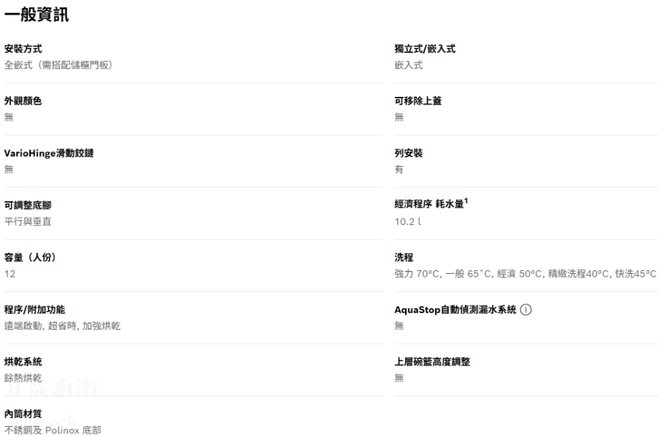
Task: Open the AquaStop info icon tooltip
Action: coord(526,310)
